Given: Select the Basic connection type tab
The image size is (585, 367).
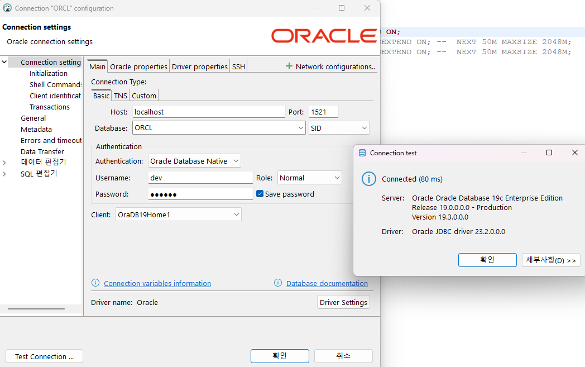Looking at the screenshot, I should tap(101, 96).
